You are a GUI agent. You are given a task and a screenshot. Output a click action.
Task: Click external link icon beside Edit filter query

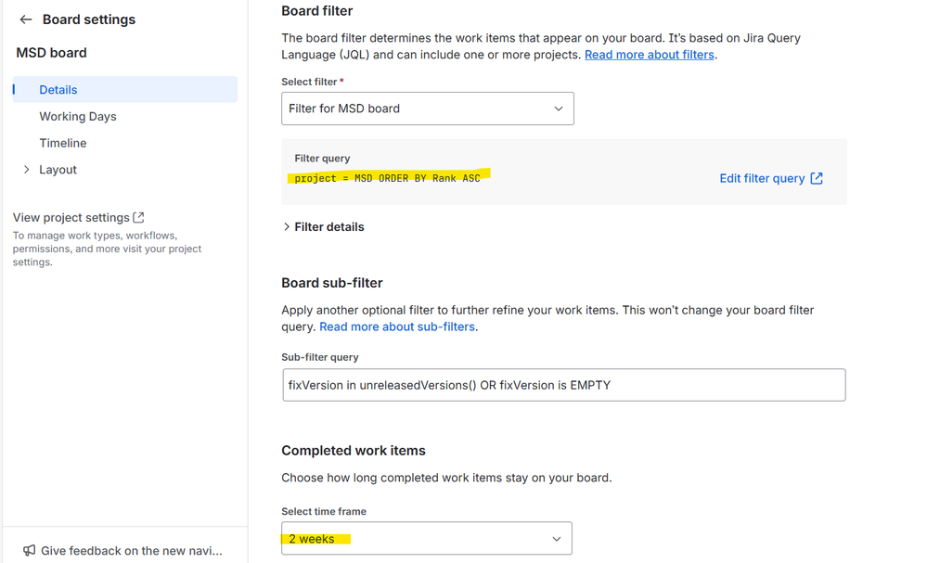point(817,178)
